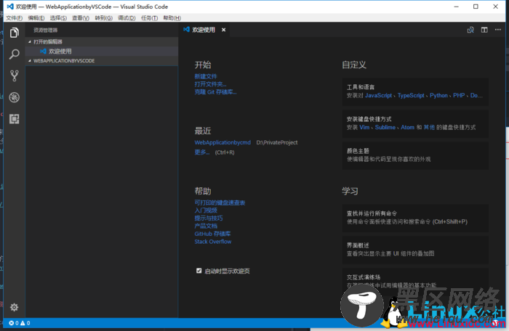Viewport: 509px width, 331px height.
Task: Install Sublime keyboard shortcuts link
Action: click(x=385, y=128)
